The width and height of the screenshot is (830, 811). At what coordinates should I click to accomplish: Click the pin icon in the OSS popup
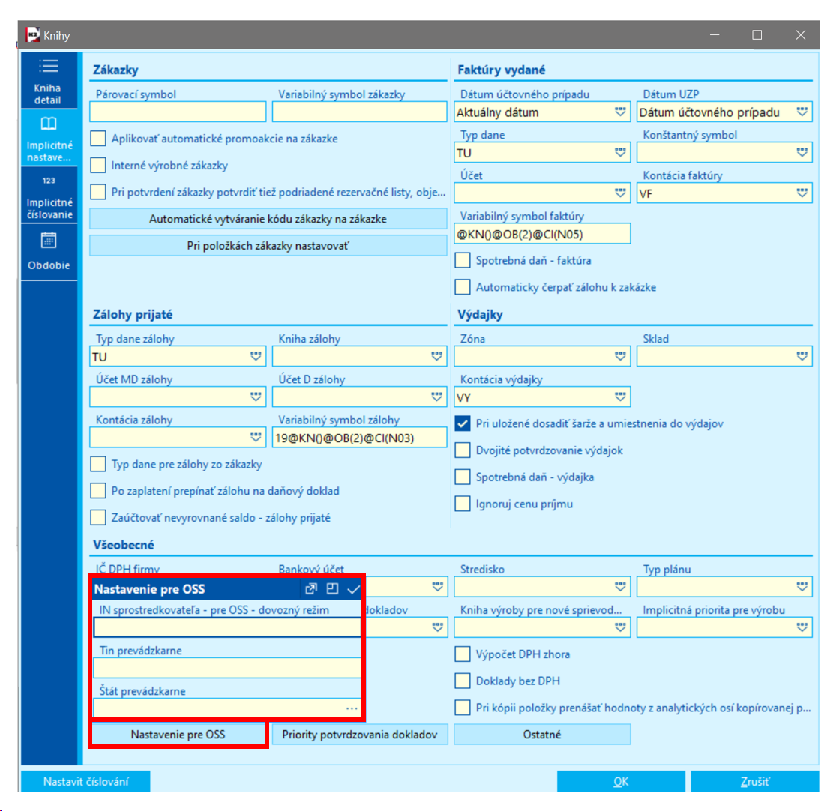coord(332,589)
